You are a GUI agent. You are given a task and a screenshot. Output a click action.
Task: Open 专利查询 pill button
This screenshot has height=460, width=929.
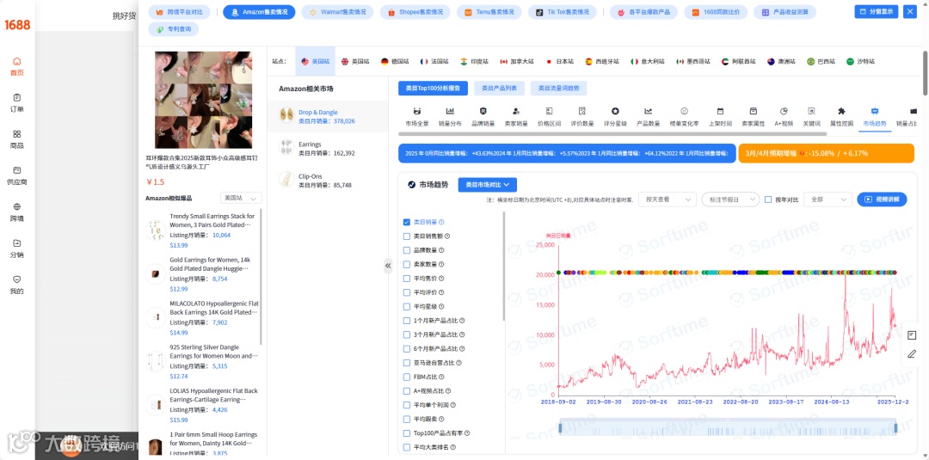coord(174,29)
